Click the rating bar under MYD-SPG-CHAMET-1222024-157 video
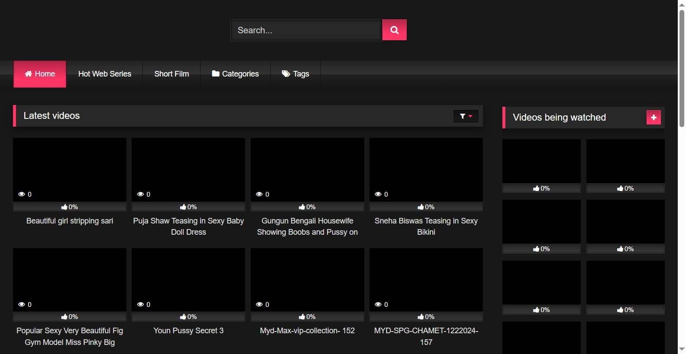This screenshot has height=354, width=686. click(x=426, y=317)
